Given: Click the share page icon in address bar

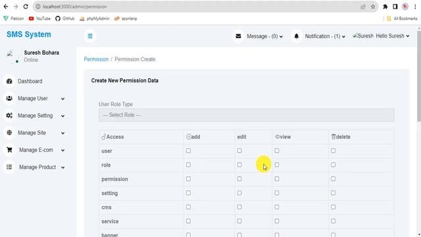Looking at the screenshot, I should (x=363, y=7).
